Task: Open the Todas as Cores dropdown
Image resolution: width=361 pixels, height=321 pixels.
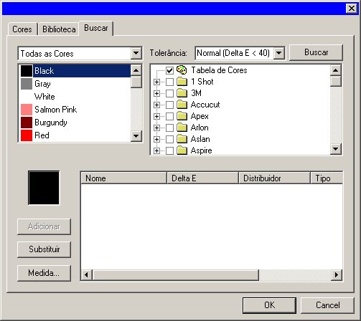Action: [x=136, y=53]
